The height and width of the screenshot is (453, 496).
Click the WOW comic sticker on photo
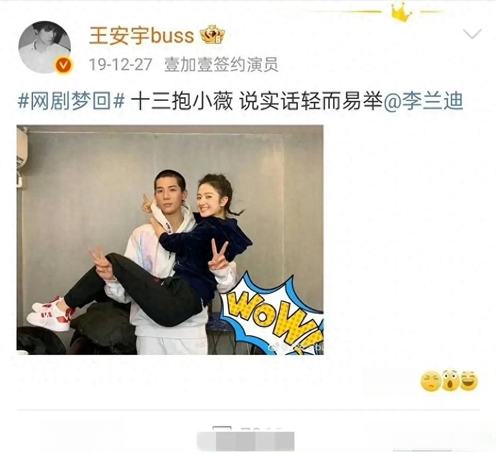pos(272,315)
